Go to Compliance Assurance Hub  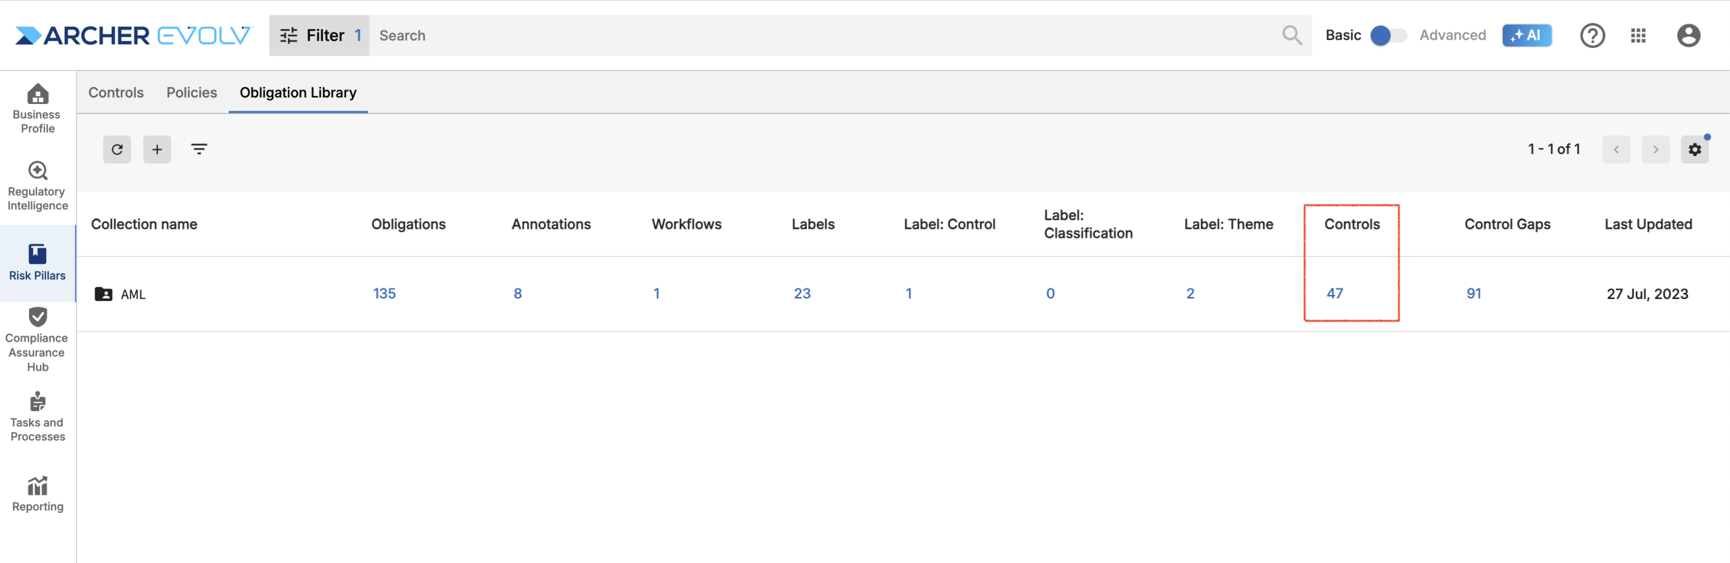click(37, 340)
